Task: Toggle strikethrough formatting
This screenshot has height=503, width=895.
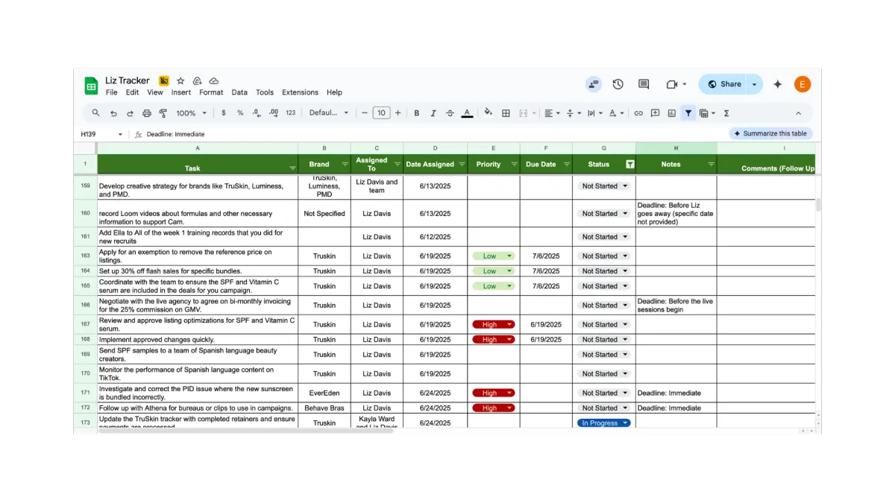Action: 450,113
